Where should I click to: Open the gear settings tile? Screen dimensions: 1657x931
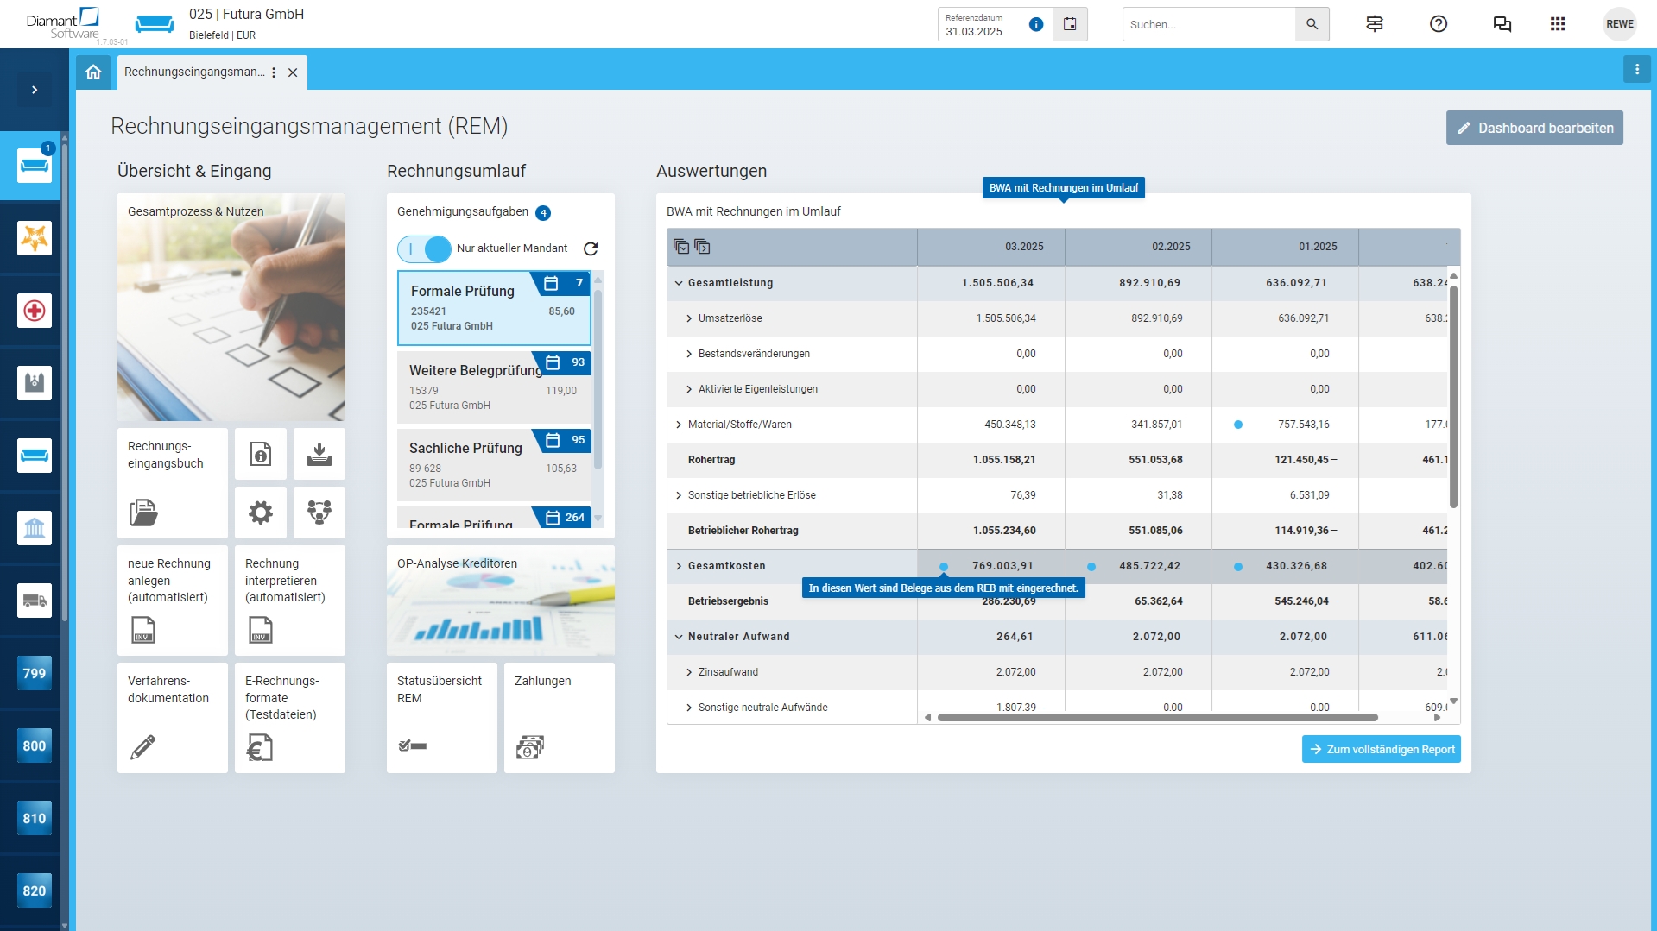click(261, 513)
